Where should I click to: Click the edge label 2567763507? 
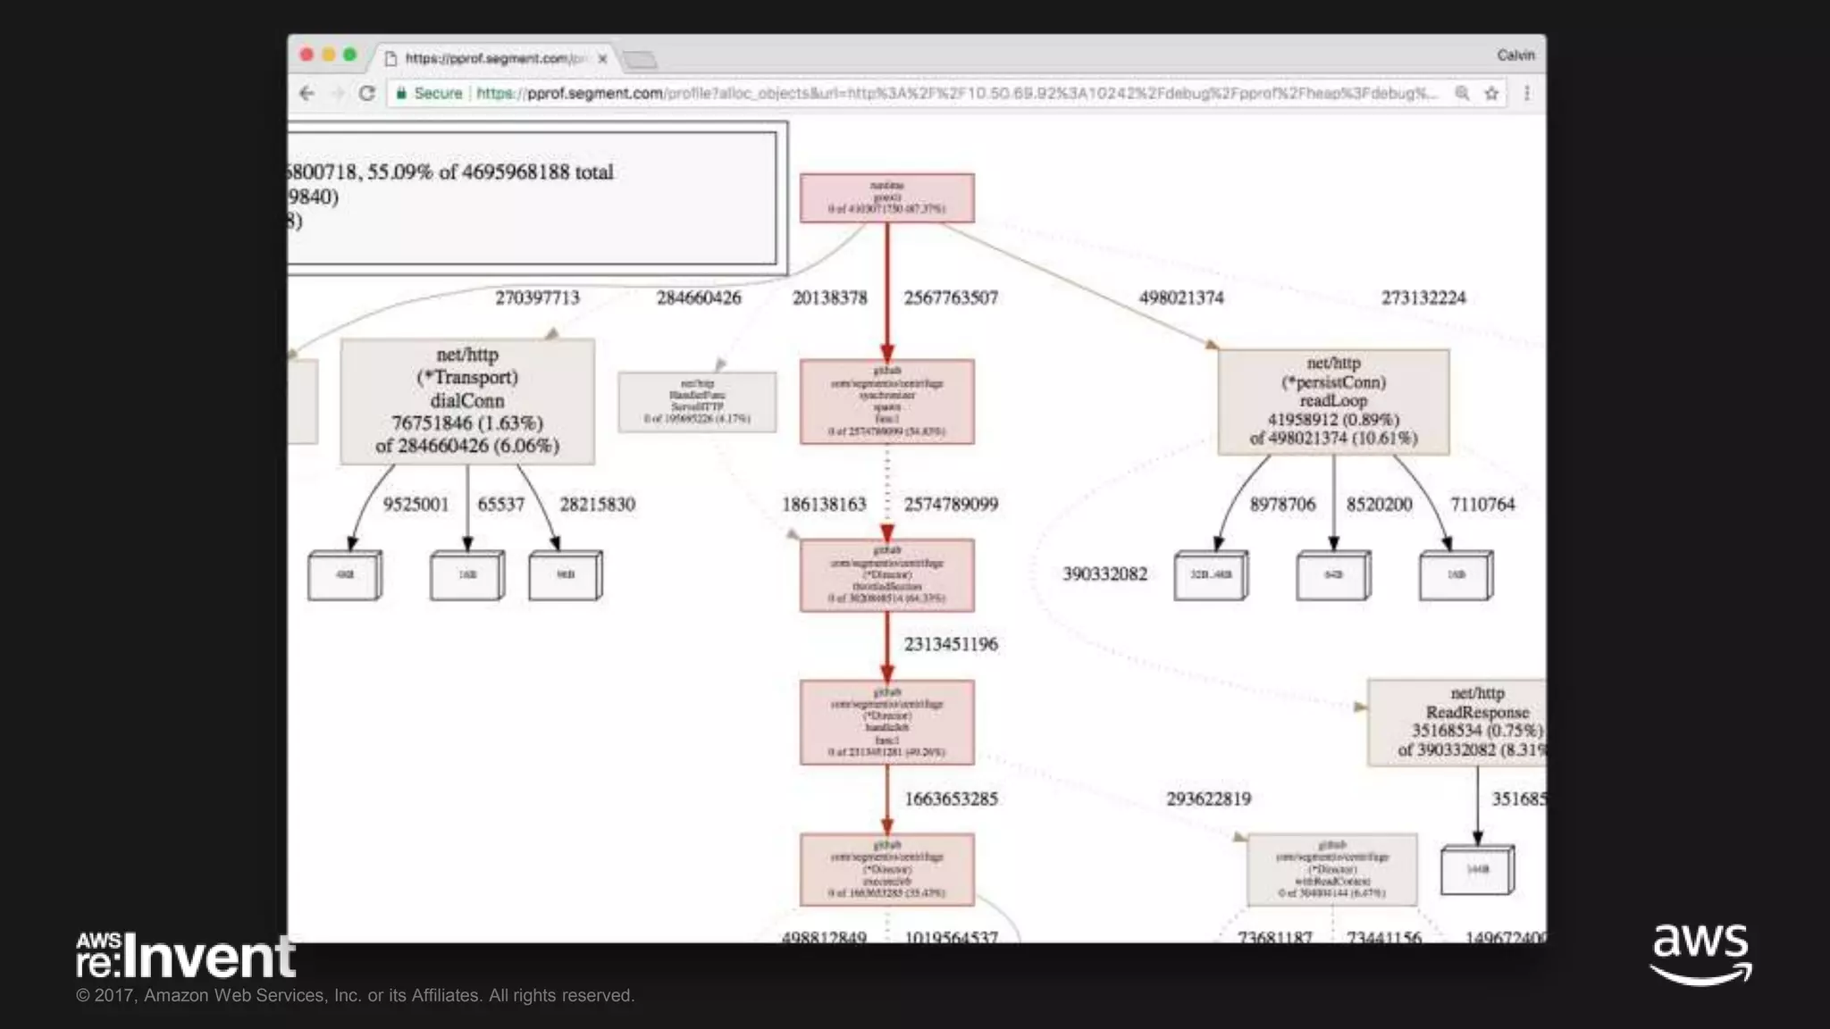click(x=951, y=298)
